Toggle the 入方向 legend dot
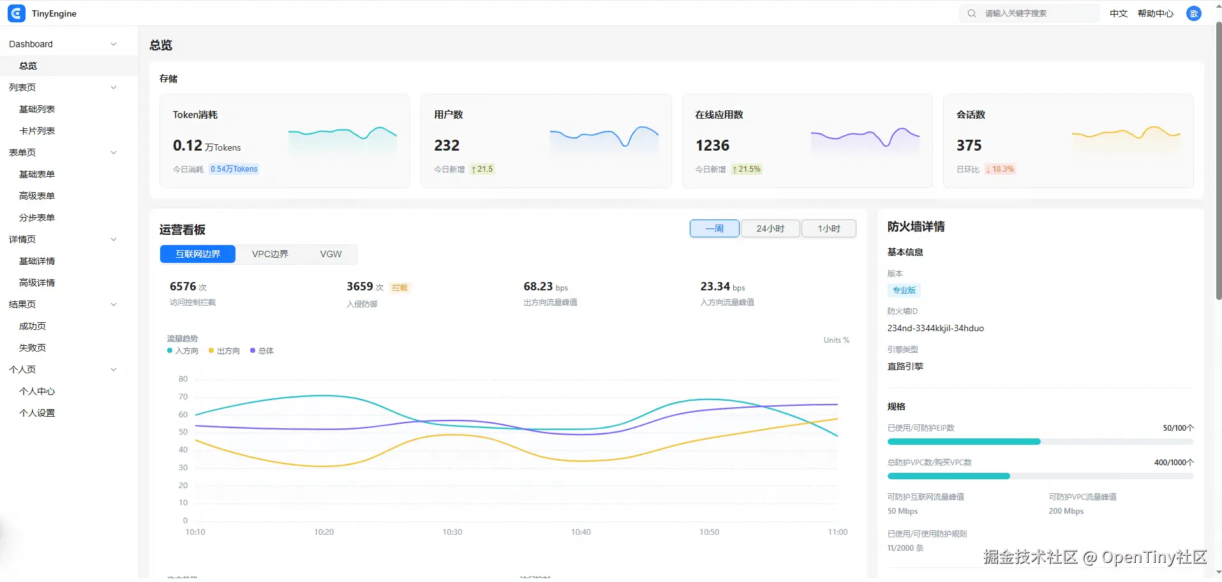1222x582 pixels. coord(170,350)
